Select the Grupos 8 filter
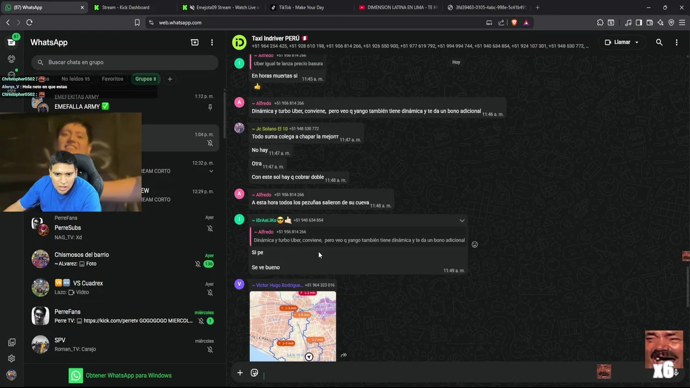This screenshot has height=388, width=690. [146, 79]
